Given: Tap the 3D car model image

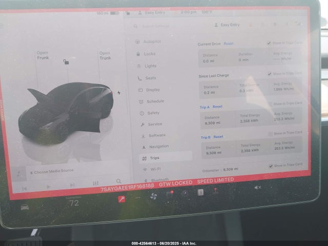Looking at the screenshot, I should pos(66,113).
